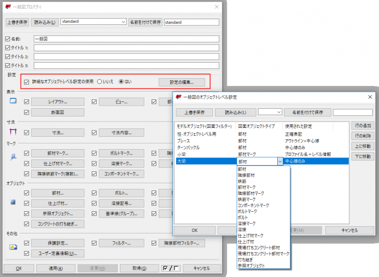Screen dimensions: 379x277
Task: Expand dropdown beside 読み込み in object level dialog
Action: [278, 112]
